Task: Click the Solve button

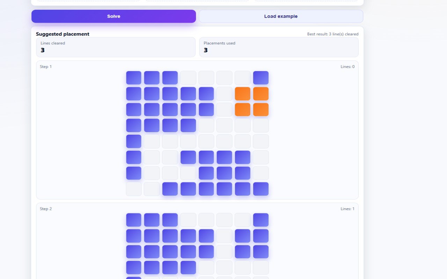Action: tap(113, 16)
